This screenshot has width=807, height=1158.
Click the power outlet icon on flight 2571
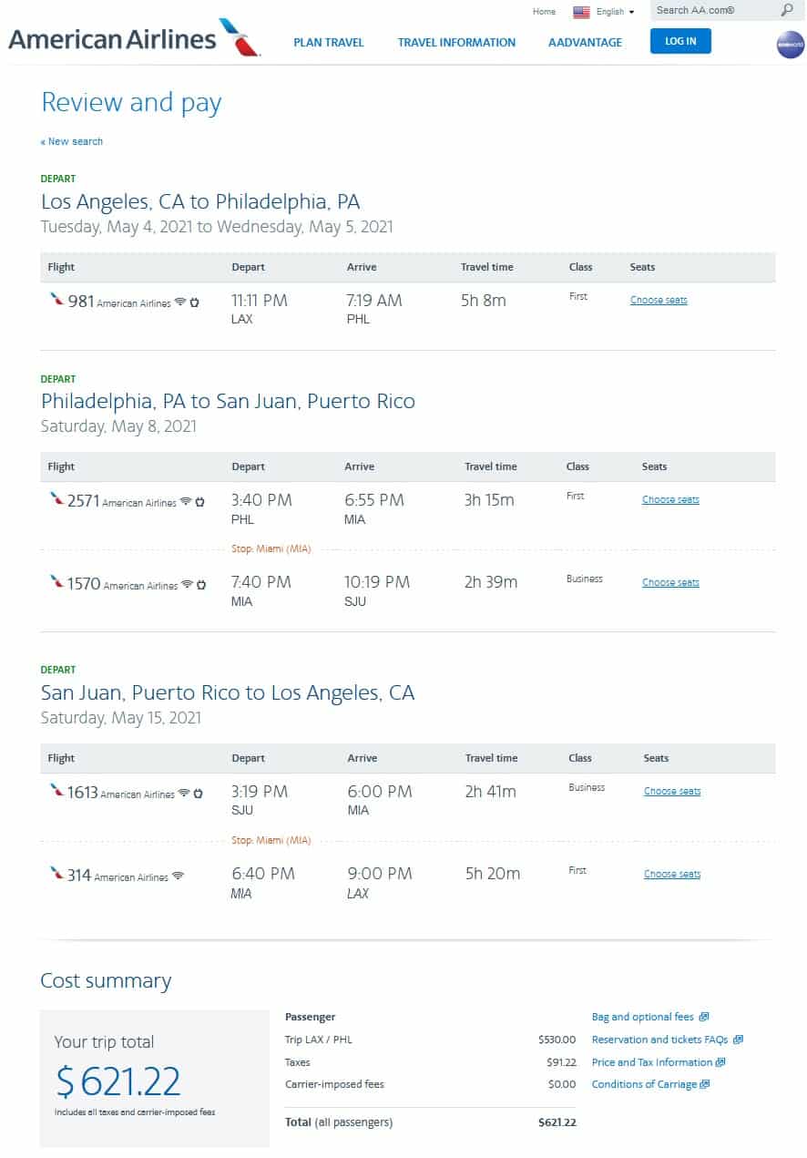click(199, 502)
